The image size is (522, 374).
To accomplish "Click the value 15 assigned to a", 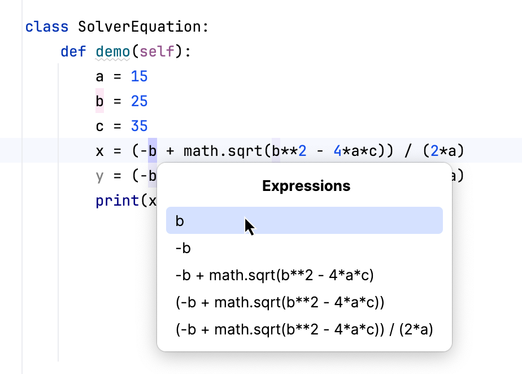I will click(140, 76).
